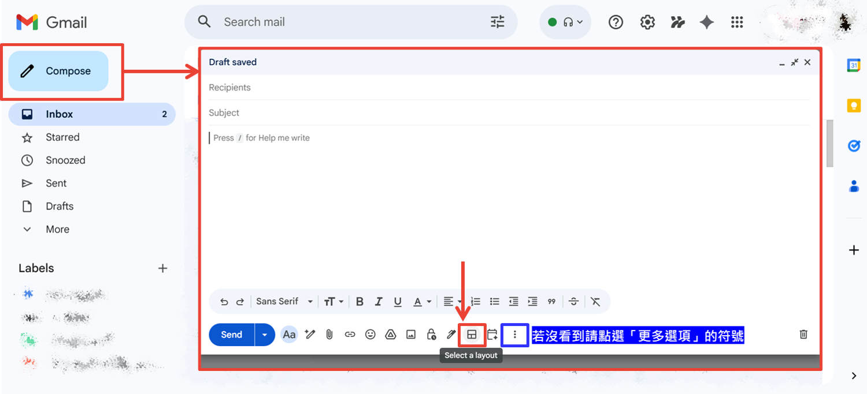Open the text color picker

[x=422, y=302]
